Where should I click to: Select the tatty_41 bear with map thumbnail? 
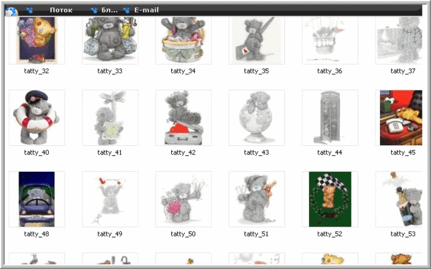110,118
